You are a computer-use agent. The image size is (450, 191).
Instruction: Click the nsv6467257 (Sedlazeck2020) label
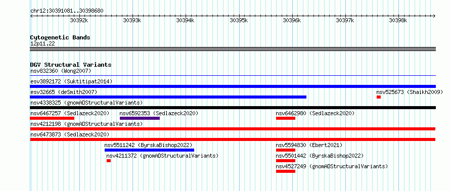70,113
